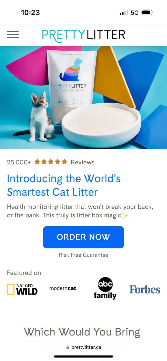Click the abc family logo
This screenshot has height=361, width=167.
[x=105, y=288]
